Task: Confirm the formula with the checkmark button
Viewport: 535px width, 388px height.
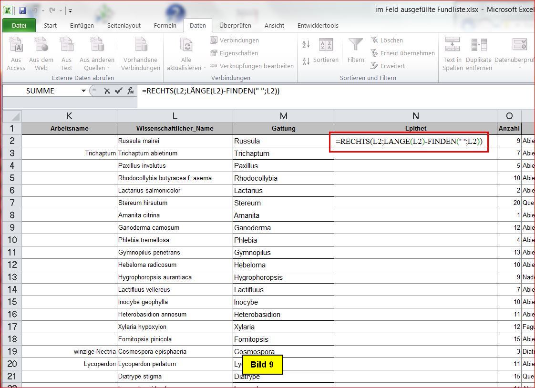Action: (x=118, y=91)
